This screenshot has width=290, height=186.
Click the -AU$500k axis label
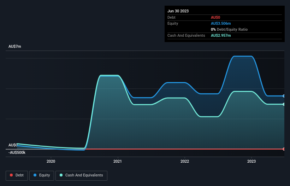pos(17,152)
